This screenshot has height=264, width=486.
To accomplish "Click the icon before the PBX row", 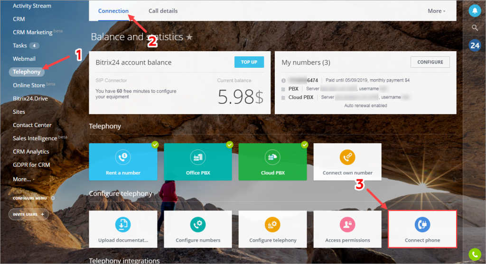I will (283, 89).
